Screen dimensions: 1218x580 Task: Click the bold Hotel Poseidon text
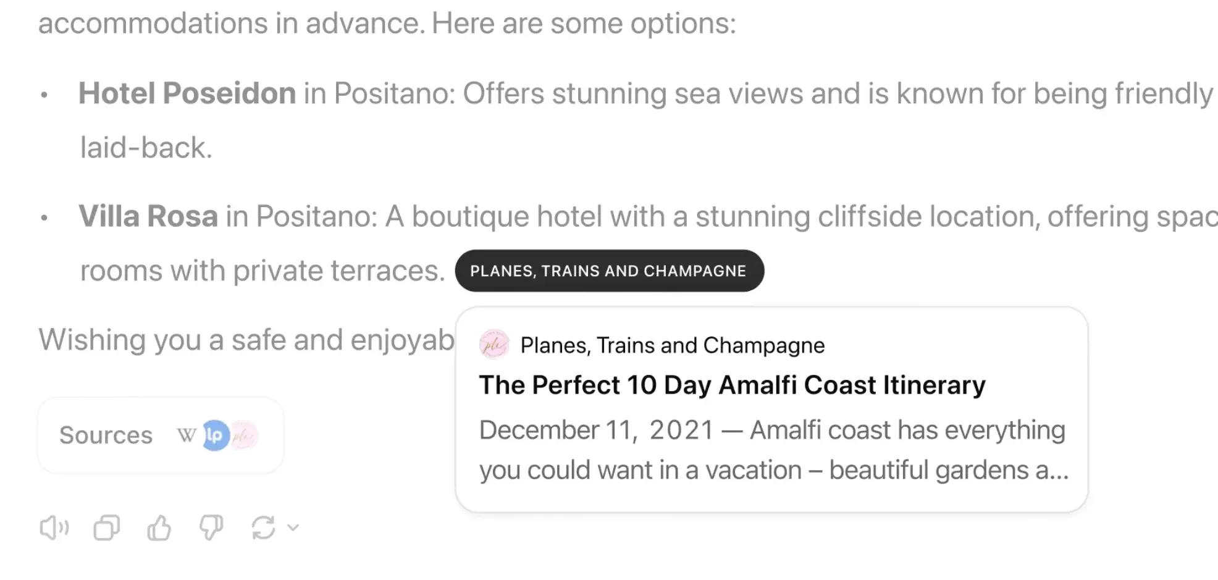coord(187,94)
